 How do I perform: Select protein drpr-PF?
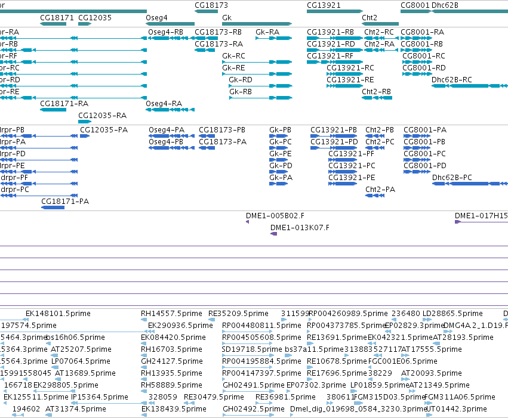click(x=14, y=178)
